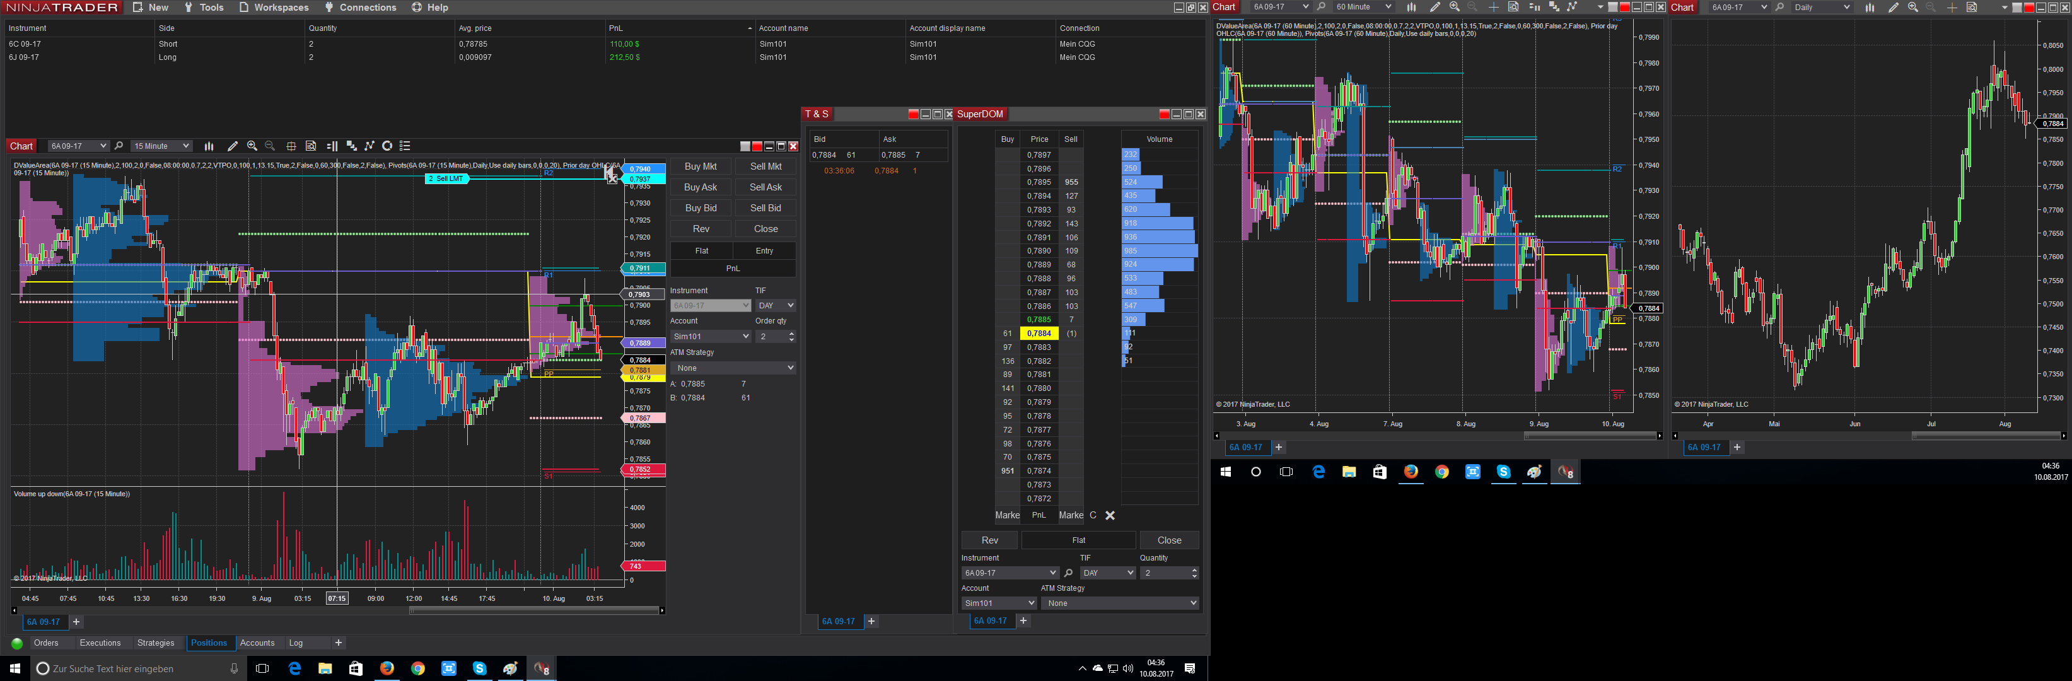Viewport: 2072px width, 681px height.
Task: Zoom in on the Daily chart
Action: pyautogui.click(x=1912, y=7)
